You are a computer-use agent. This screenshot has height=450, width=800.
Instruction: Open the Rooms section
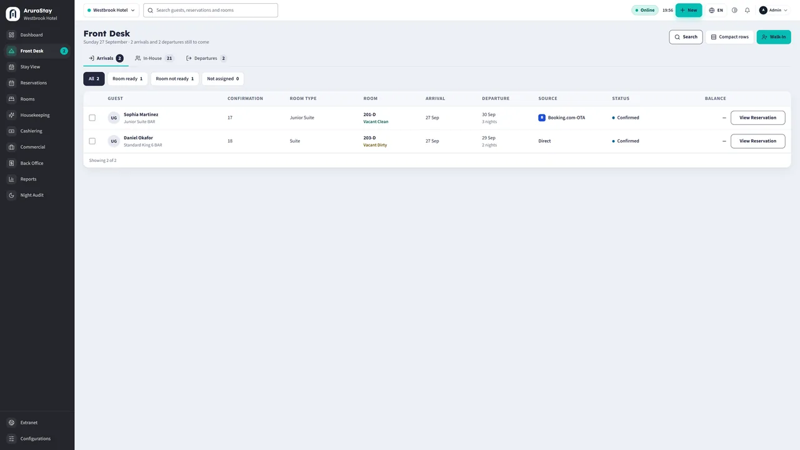click(37, 99)
